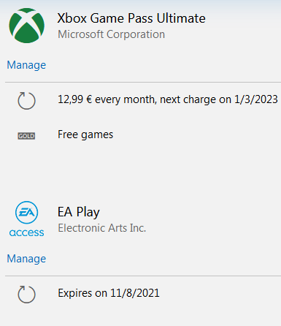Click the Microsoft Corporation publisher name

pos(111,34)
